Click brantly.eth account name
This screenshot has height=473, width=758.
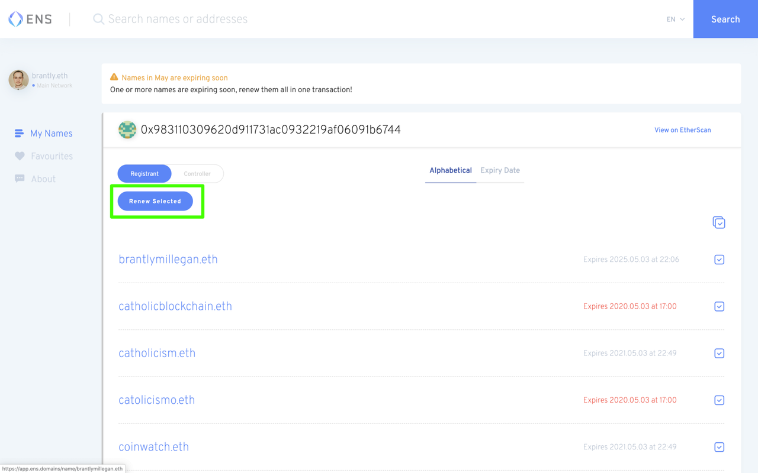tap(50, 76)
